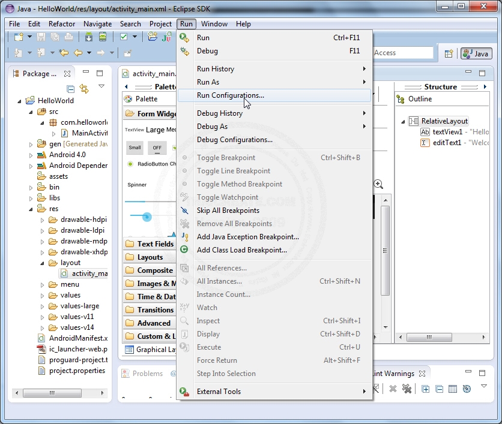Select the RadioButton widget in the palette
The width and height of the screenshot is (502, 424).
click(x=152, y=164)
